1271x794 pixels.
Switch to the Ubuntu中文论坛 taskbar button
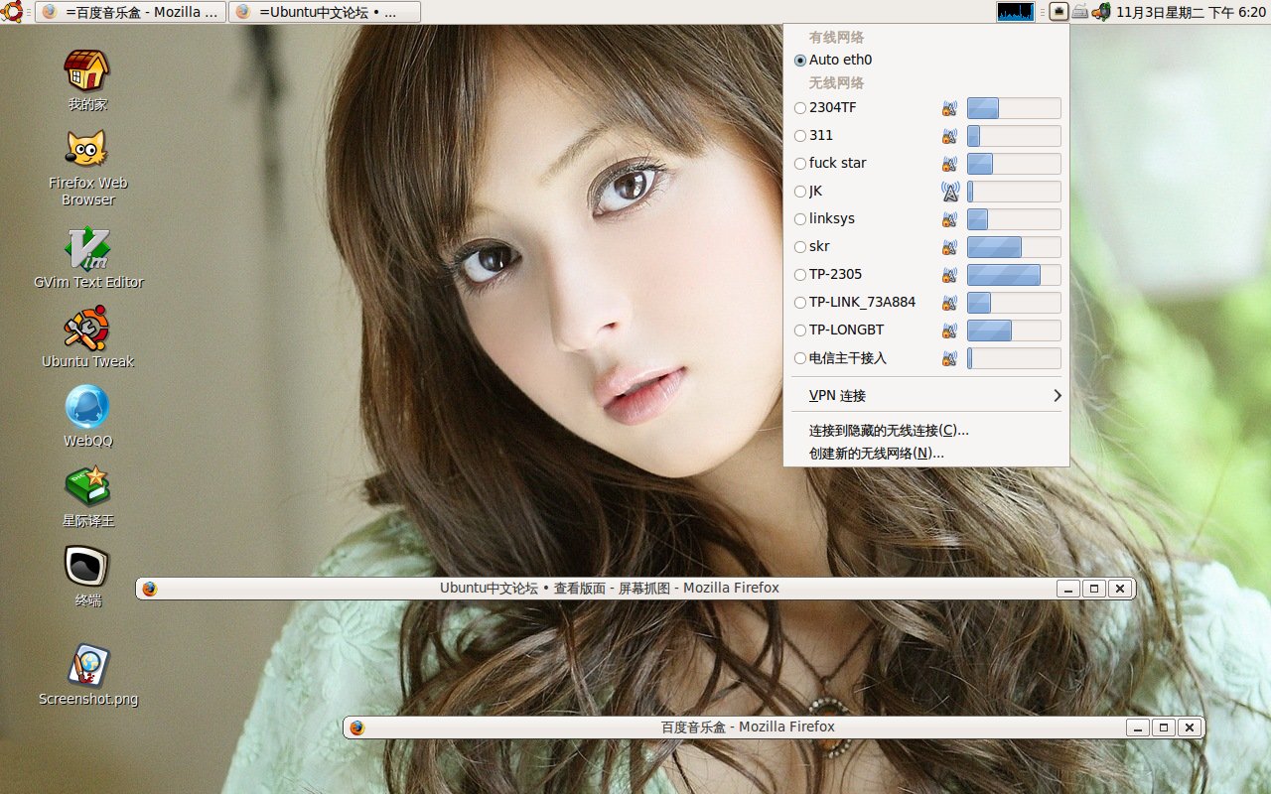(325, 12)
